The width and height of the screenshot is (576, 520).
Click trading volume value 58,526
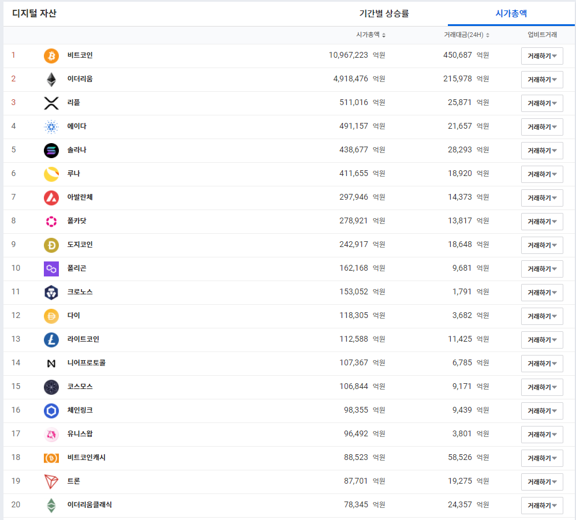459,457
